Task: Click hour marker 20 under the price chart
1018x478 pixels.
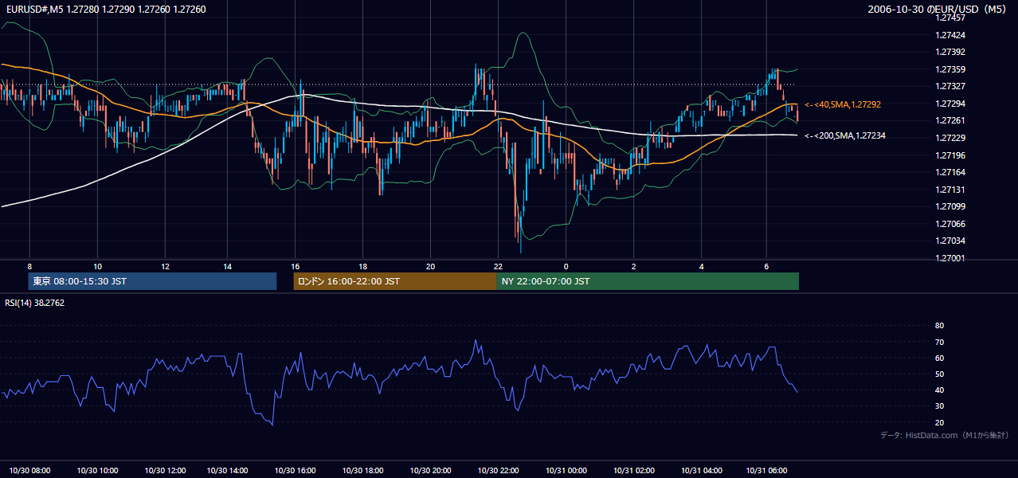Action: pos(430,266)
